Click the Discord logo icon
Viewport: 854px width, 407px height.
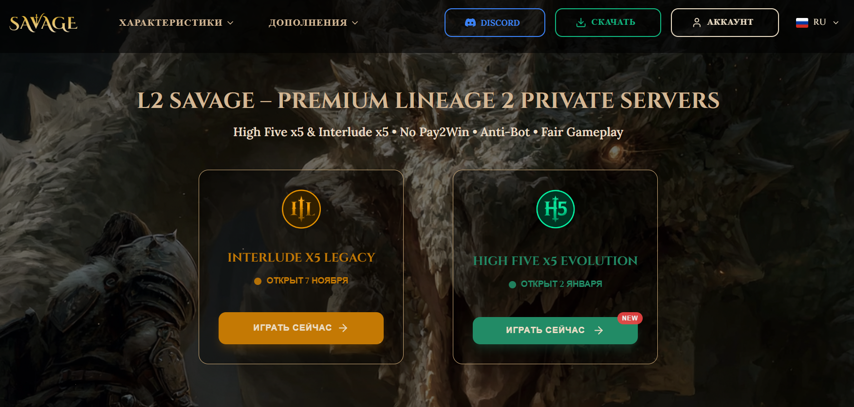tap(470, 23)
